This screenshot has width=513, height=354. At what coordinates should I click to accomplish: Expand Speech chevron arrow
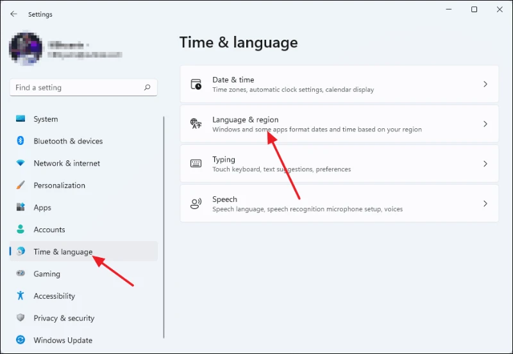(x=485, y=203)
